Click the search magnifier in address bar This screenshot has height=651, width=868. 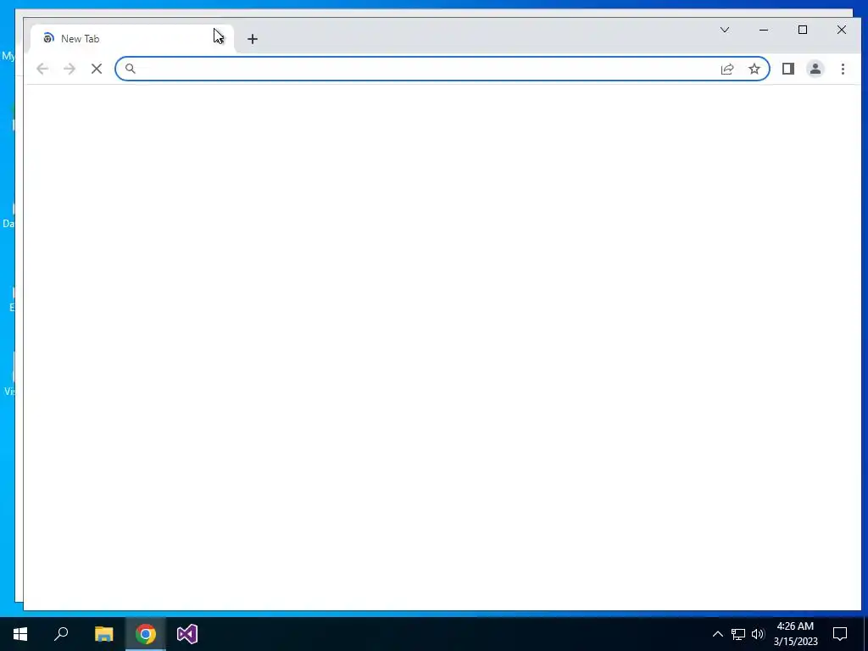[x=130, y=69]
